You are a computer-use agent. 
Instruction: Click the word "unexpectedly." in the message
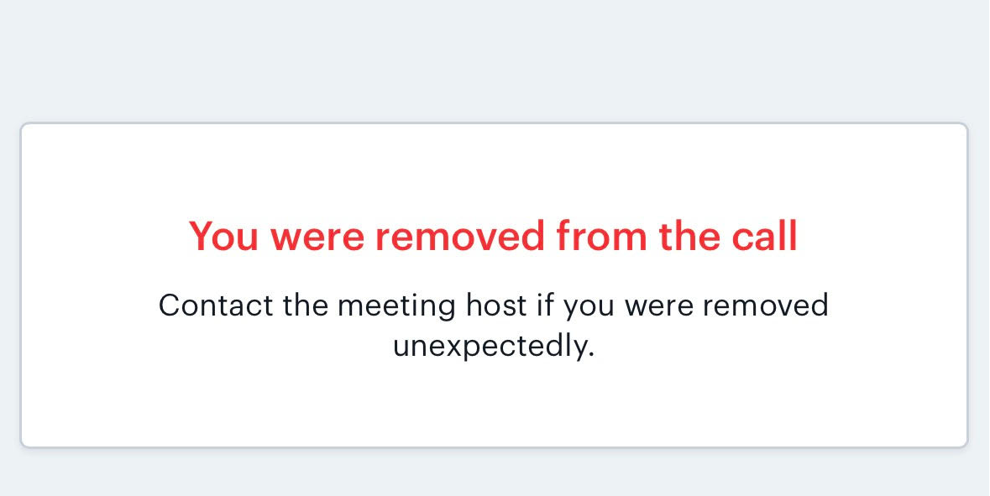494,346
